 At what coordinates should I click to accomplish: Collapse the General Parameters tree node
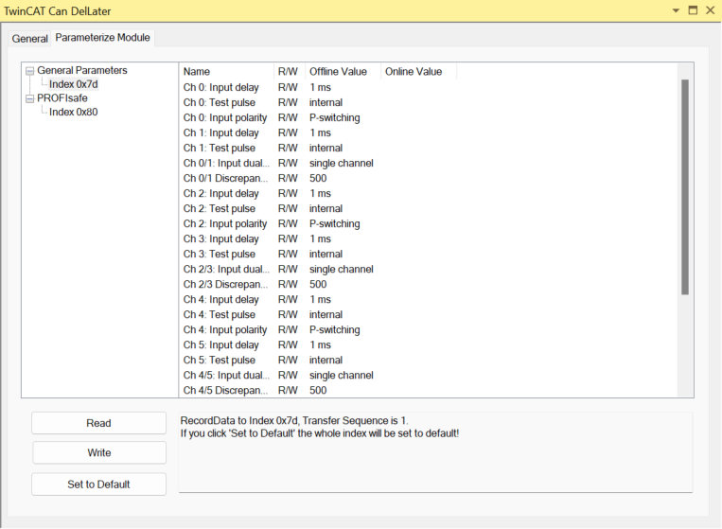(30, 71)
